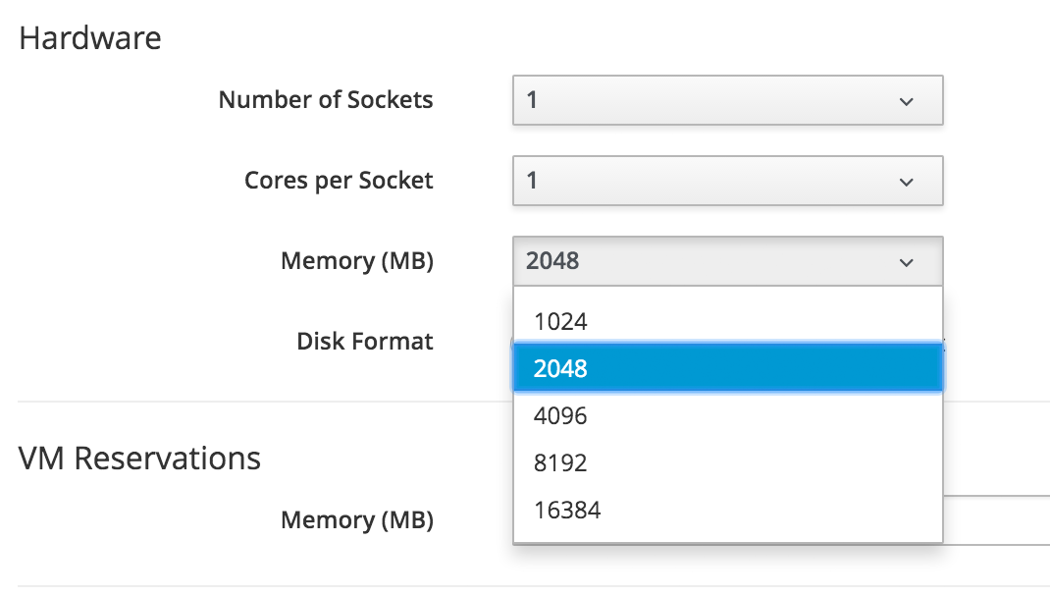This screenshot has height=595, width=1050.
Task: Pick 4096 in the memory options
Action: tap(560, 415)
